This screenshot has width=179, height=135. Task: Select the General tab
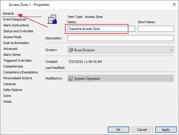point(8,14)
